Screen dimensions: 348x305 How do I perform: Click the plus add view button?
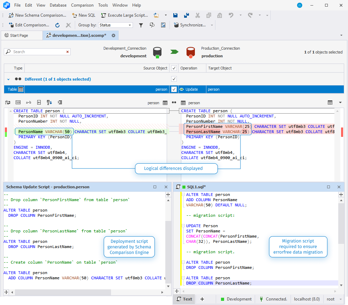[202, 299]
